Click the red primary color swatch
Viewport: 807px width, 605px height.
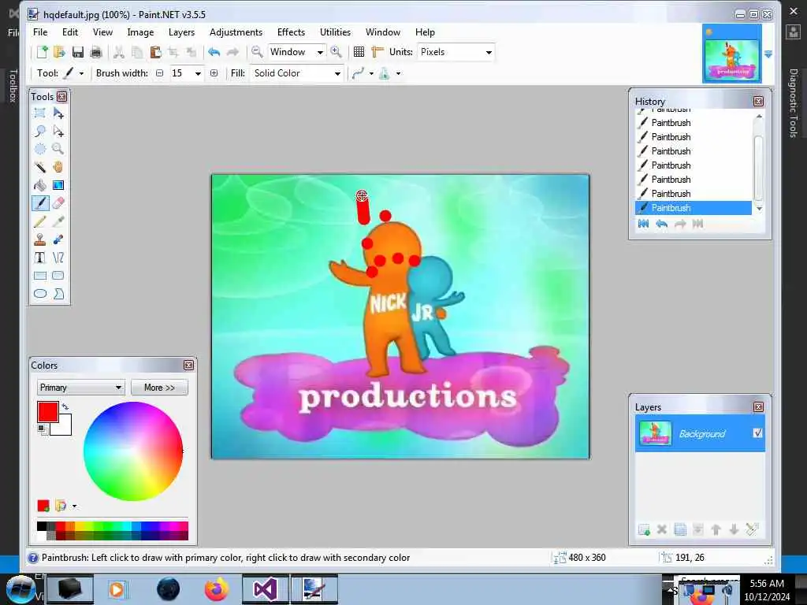pyautogui.click(x=48, y=412)
